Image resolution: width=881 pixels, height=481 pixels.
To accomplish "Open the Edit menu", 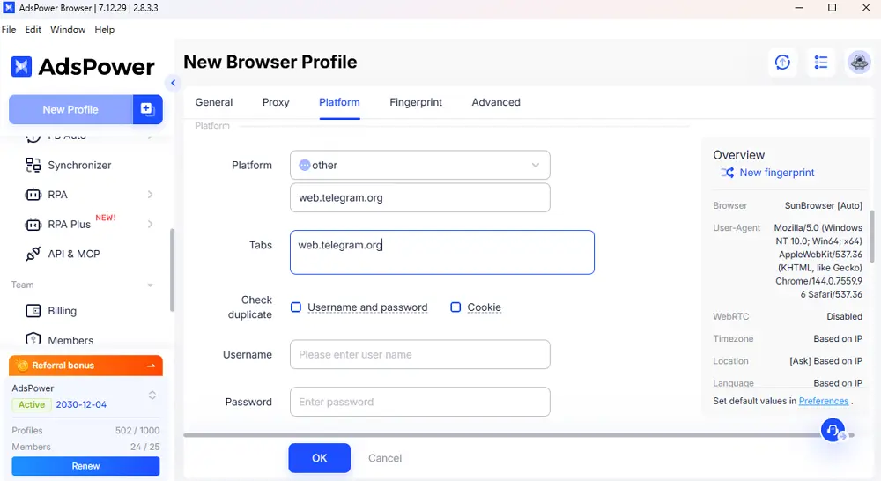I will click(x=33, y=29).
